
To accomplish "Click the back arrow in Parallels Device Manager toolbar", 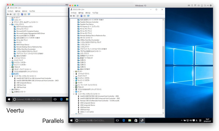I will pyautogui.click(x=71, y=16).
